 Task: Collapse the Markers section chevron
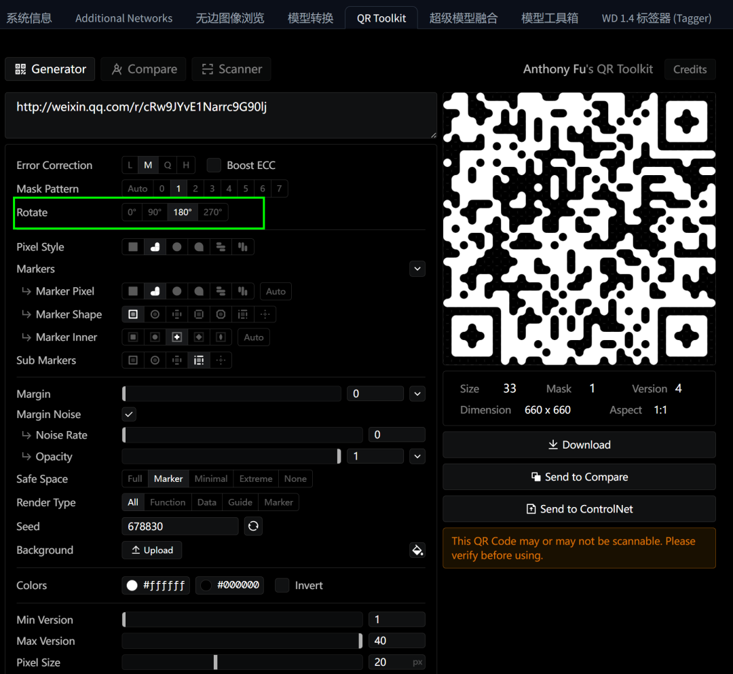point(417,269)
